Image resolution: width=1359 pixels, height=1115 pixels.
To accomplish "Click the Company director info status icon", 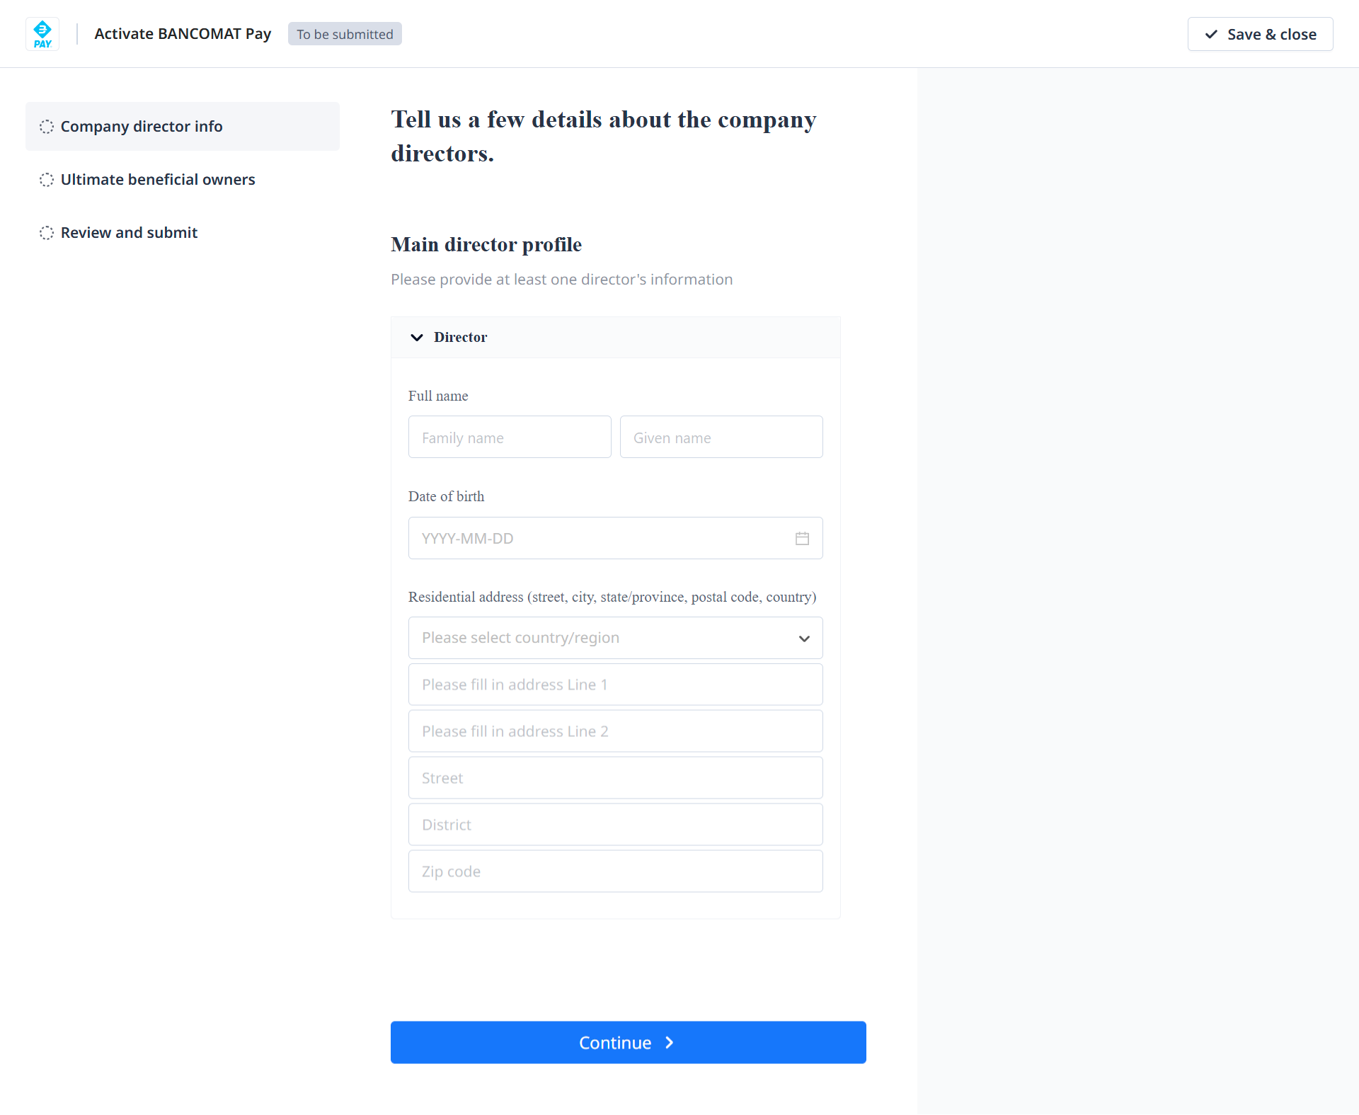I will tap(47, 127).
